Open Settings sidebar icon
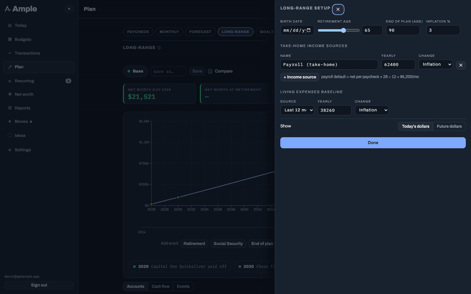 10,150
